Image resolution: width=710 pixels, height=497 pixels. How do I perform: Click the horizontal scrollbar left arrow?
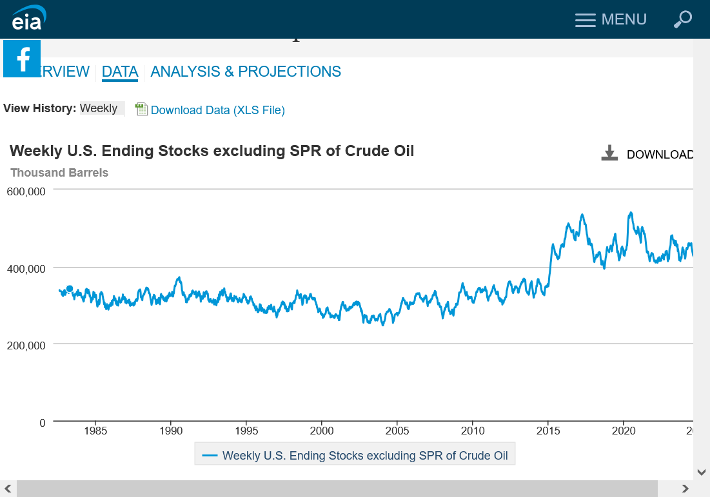(8, 489)
